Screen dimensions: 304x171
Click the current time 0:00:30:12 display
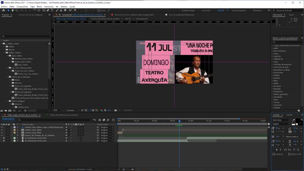click(8, 119)
